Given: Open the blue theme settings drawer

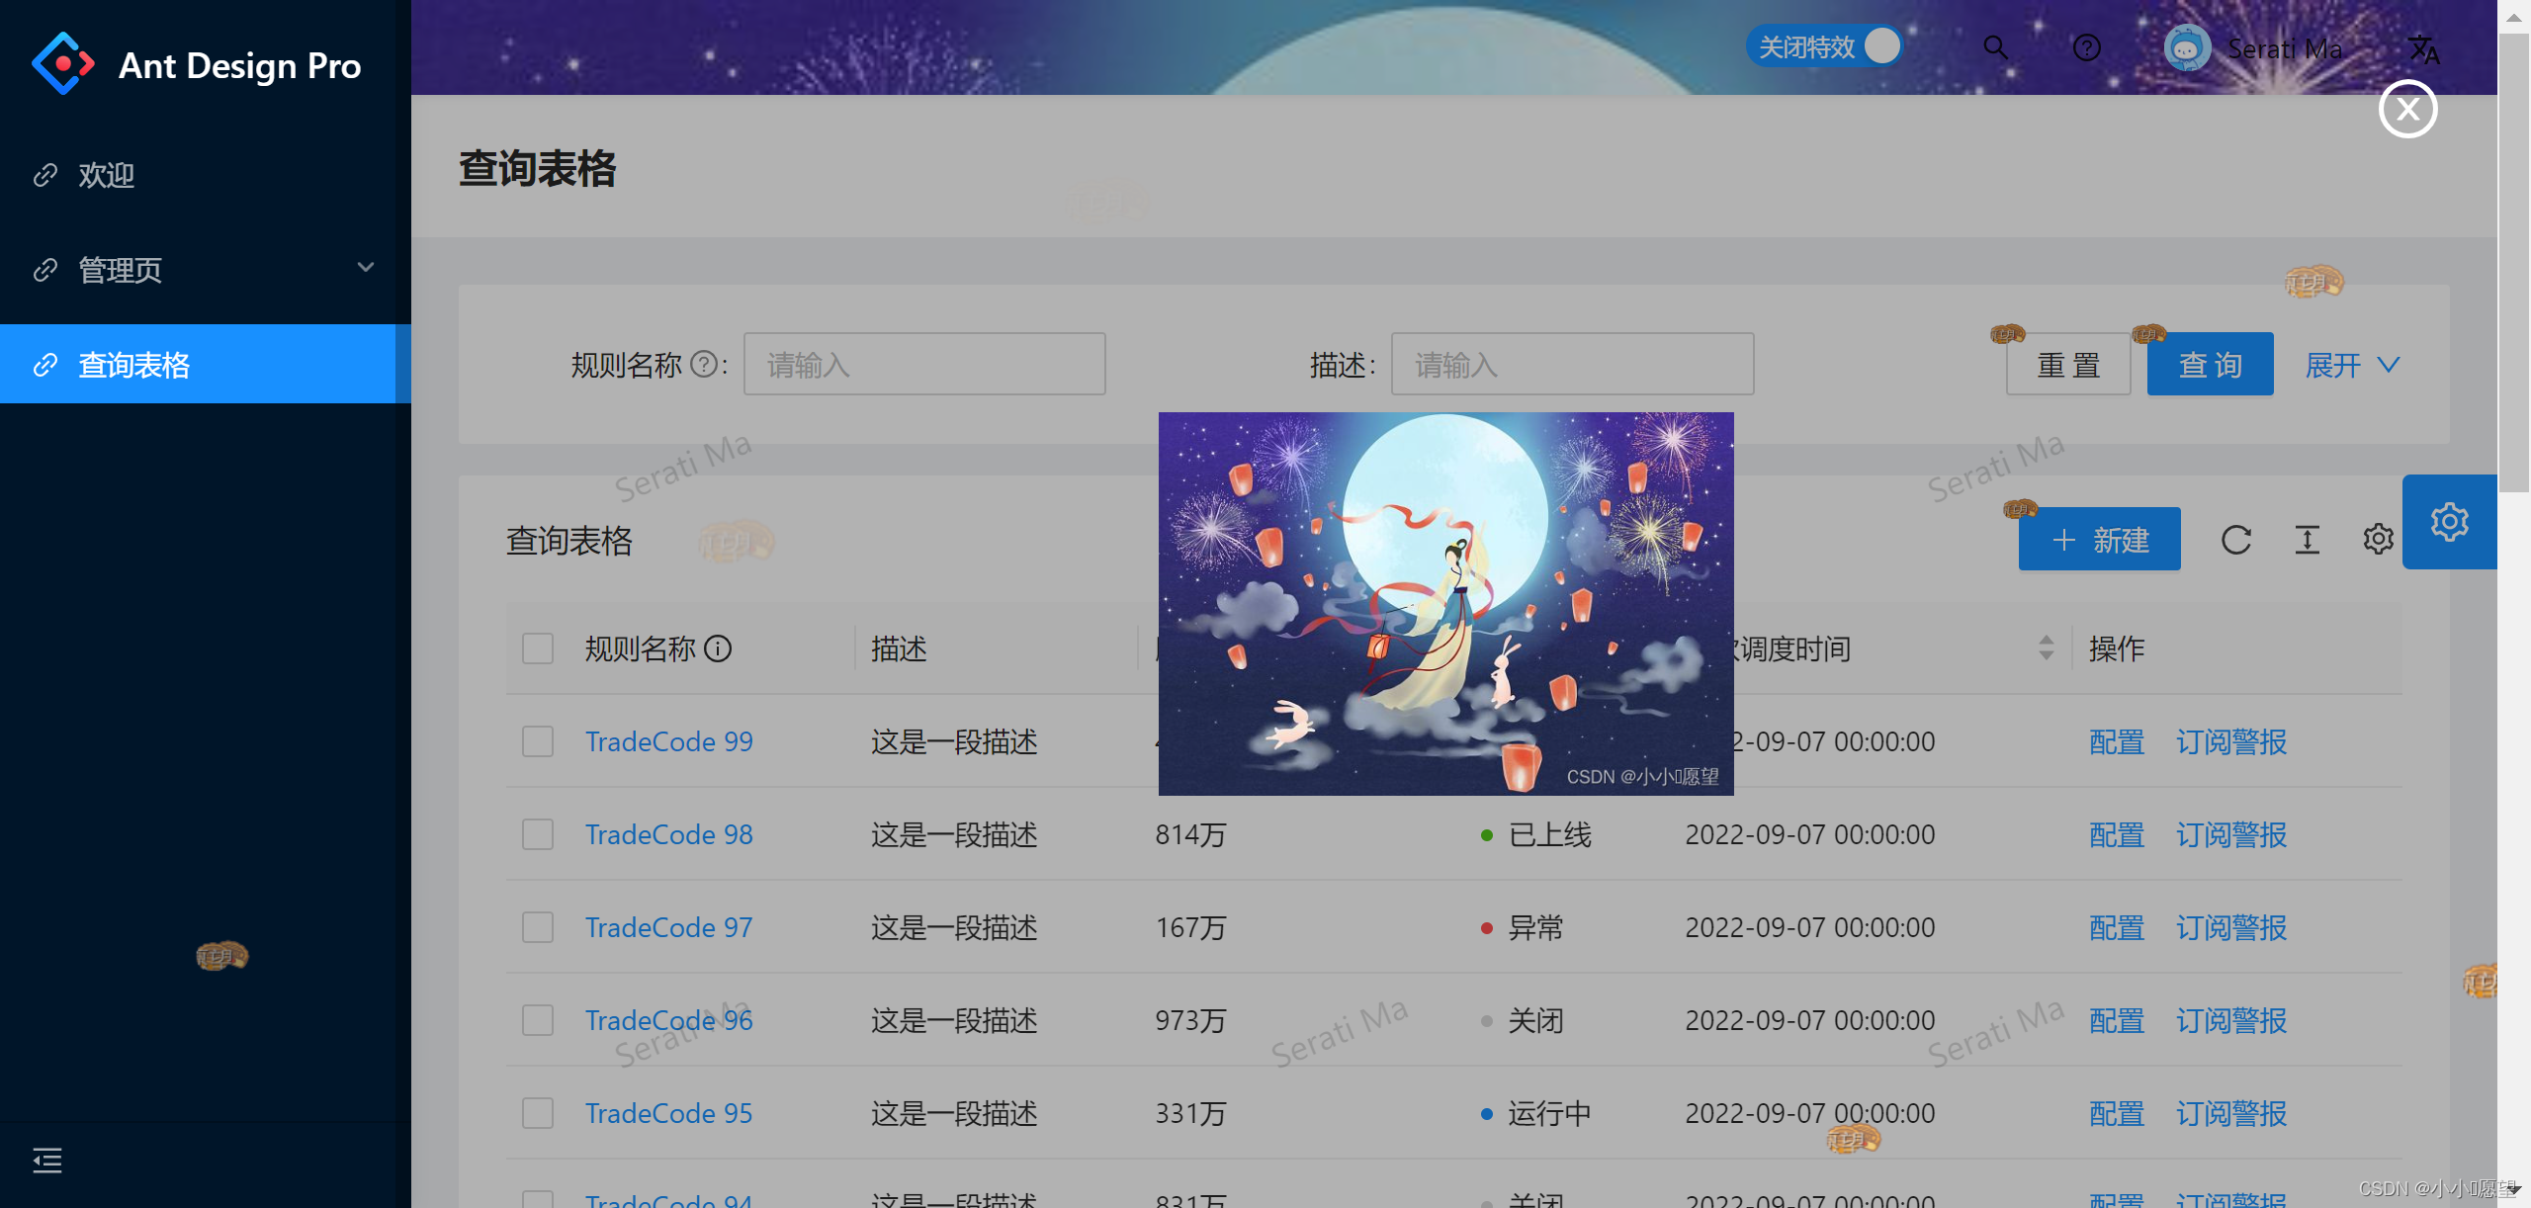Looking at the screenshot, I should [2449, 522].
